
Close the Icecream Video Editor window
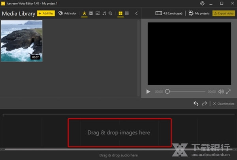click(x=233, y=3)
